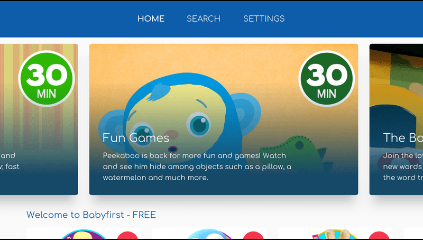423x240 pixels.
Task: Click the Welcome to Babyfirst - FREE heading
Action: [91, 215]
